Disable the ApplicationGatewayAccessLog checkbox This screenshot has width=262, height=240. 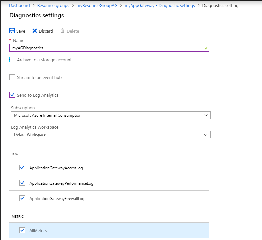pos(22,168)
